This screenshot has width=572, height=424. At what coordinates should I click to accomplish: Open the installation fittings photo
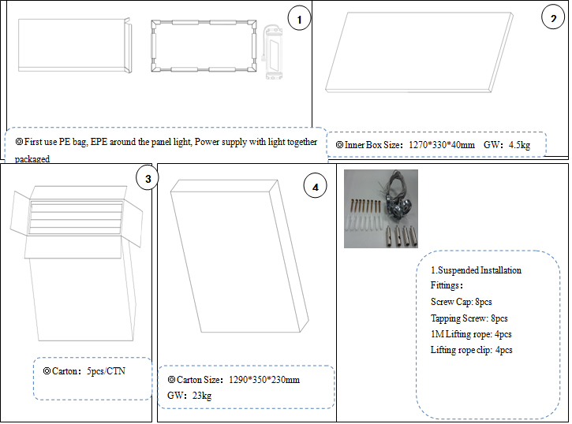point(381,209)
